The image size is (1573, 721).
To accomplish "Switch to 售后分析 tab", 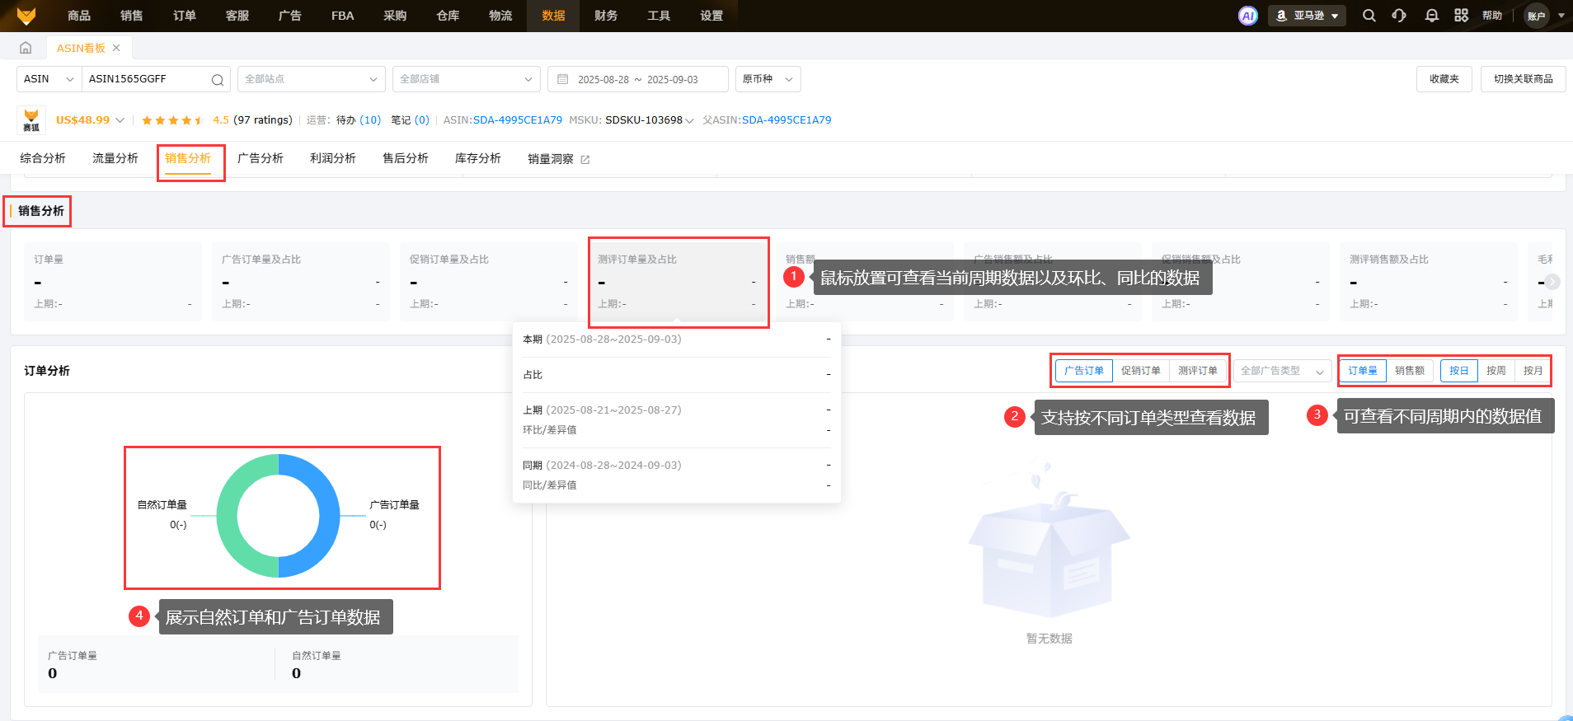I will pos(406,158).
